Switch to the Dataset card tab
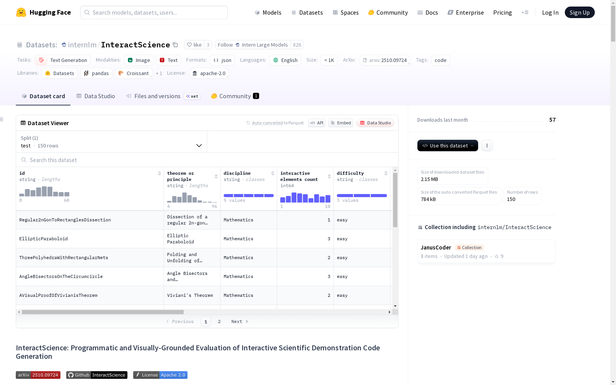The width and height of the screenshot is (616, 385). (x=43, y=96)
